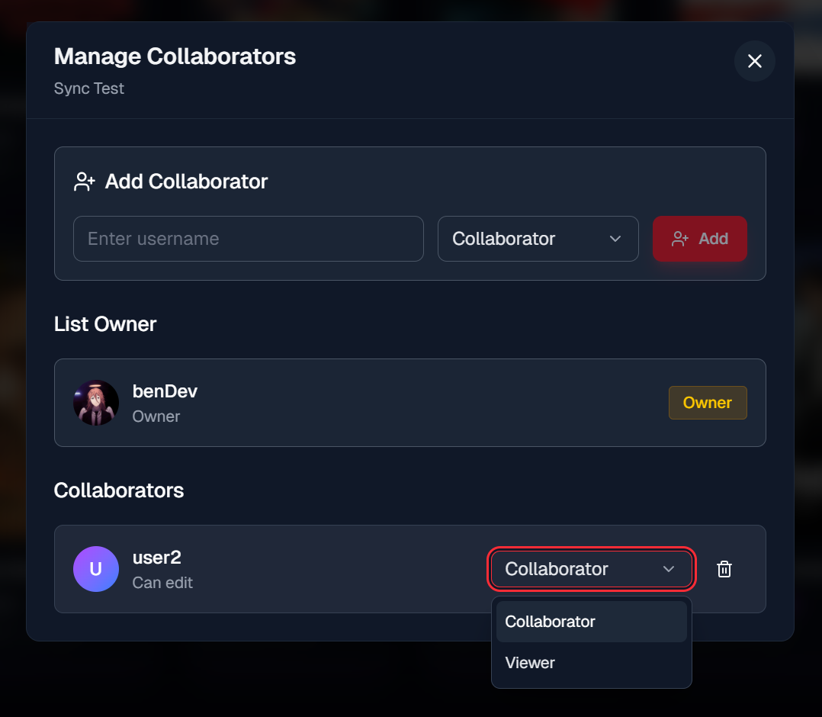Screen dimensions: 822x717
Task: Click user2's purple avatar circle
Action: coord(96,569)
